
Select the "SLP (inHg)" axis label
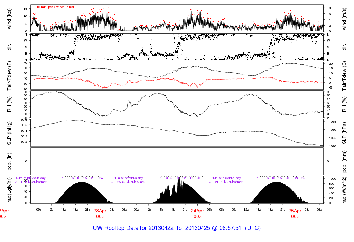pyautogui.click(x=9, y=133)
